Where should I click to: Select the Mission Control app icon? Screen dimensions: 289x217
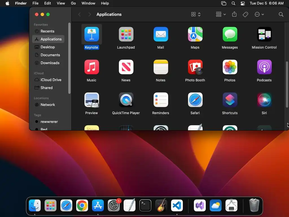point(264,34)
